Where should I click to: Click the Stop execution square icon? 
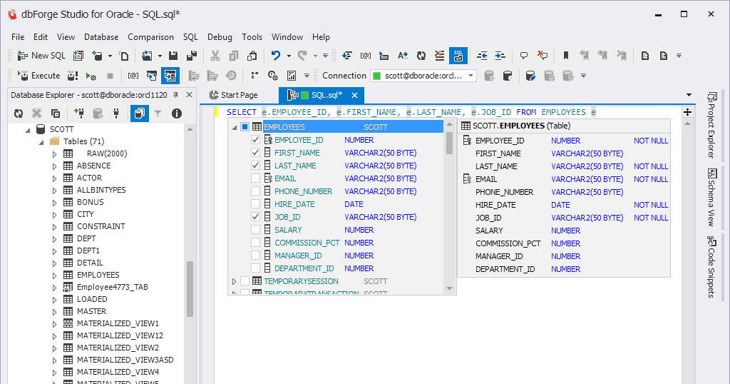pyautogui.click(x=110, y=76)
